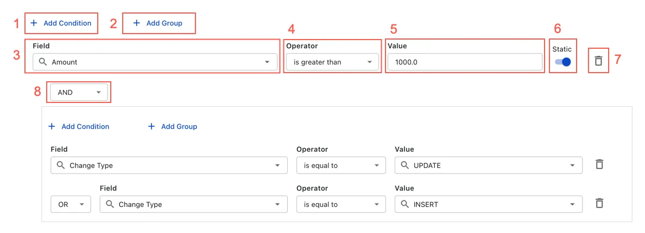Click plus icon of top Add Condition

coord(34,23)
